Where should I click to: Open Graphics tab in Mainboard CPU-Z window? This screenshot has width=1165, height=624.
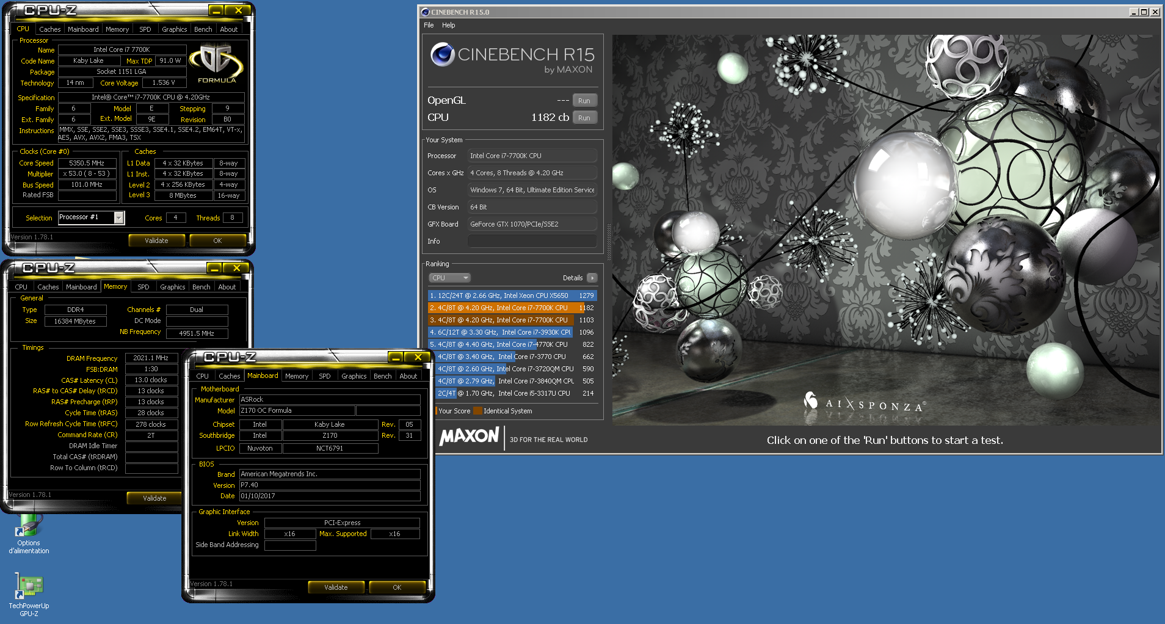(x=354, y=376)
